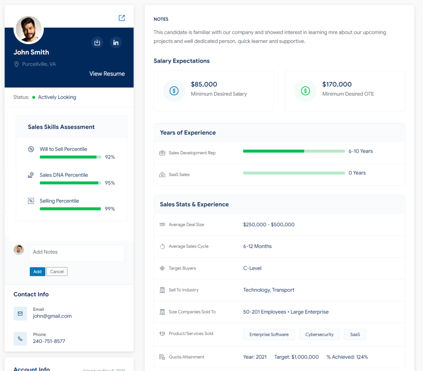Click the SaaS Sales experience bar
The height and width of the screenshot is (371, 423).
point(294,173)
